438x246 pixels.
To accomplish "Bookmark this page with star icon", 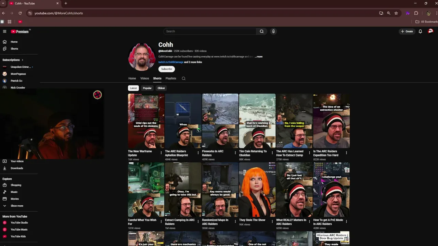I will (396, 13).
